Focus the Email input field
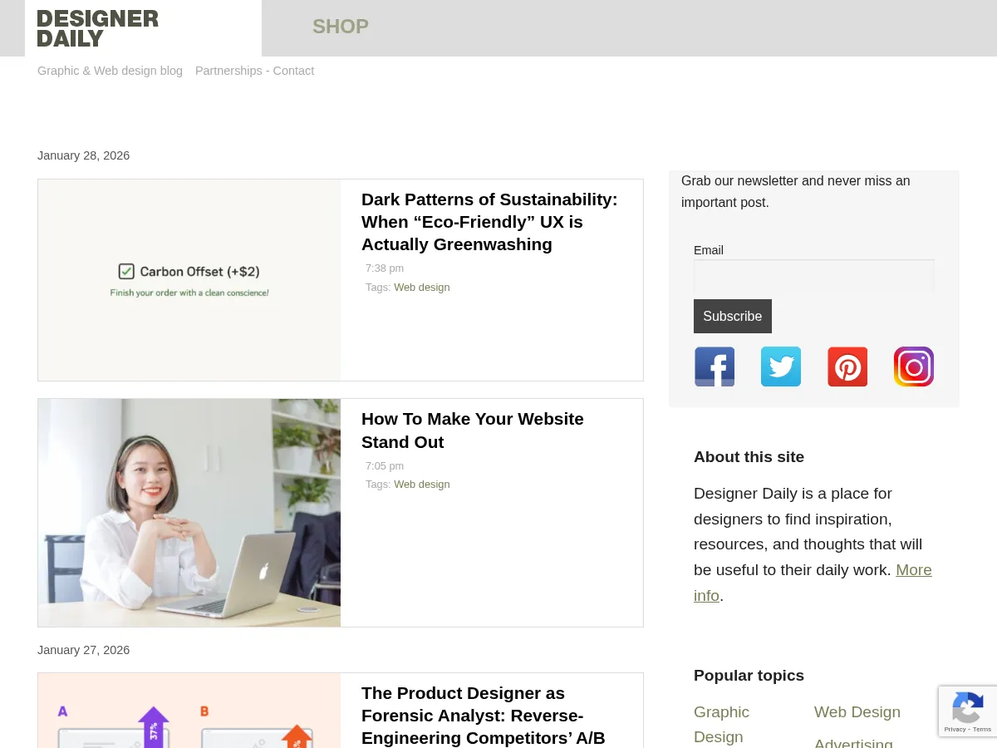The width and height of the screenshot is (997, 748). coord(814,275)
